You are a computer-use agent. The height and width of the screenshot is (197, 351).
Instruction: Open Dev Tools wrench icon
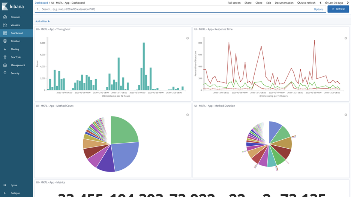pyautogui.click(x=5, y=57)
